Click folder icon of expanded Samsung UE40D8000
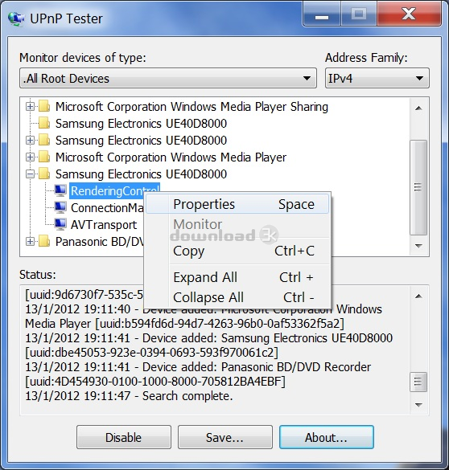 [x=44, y=174]
